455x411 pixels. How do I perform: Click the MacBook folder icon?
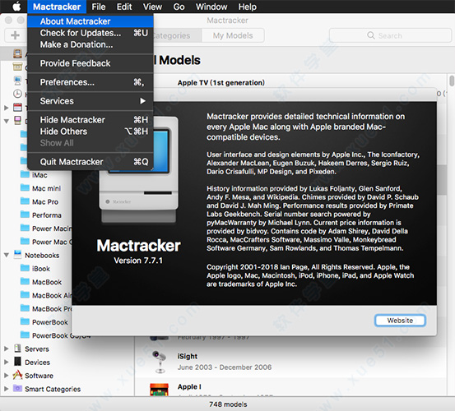pyautogui.click(x=25, y=281)
